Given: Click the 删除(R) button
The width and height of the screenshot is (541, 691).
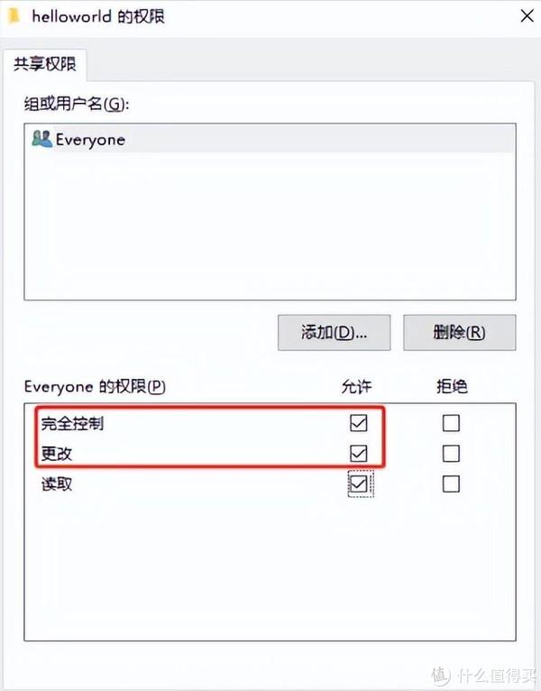Looking at the screenshot, I should click(460, 332).
